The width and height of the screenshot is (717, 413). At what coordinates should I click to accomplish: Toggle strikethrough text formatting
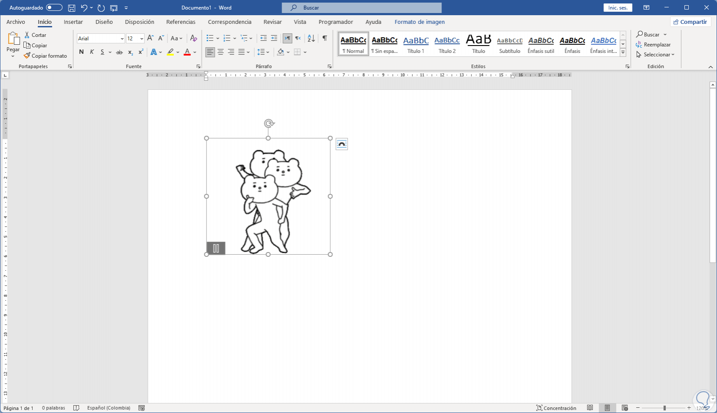pyautogui.click(x=119, y=52)
